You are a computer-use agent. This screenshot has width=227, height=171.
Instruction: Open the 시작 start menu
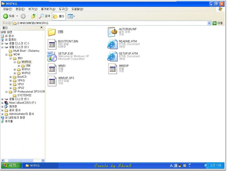click(11, 165)
